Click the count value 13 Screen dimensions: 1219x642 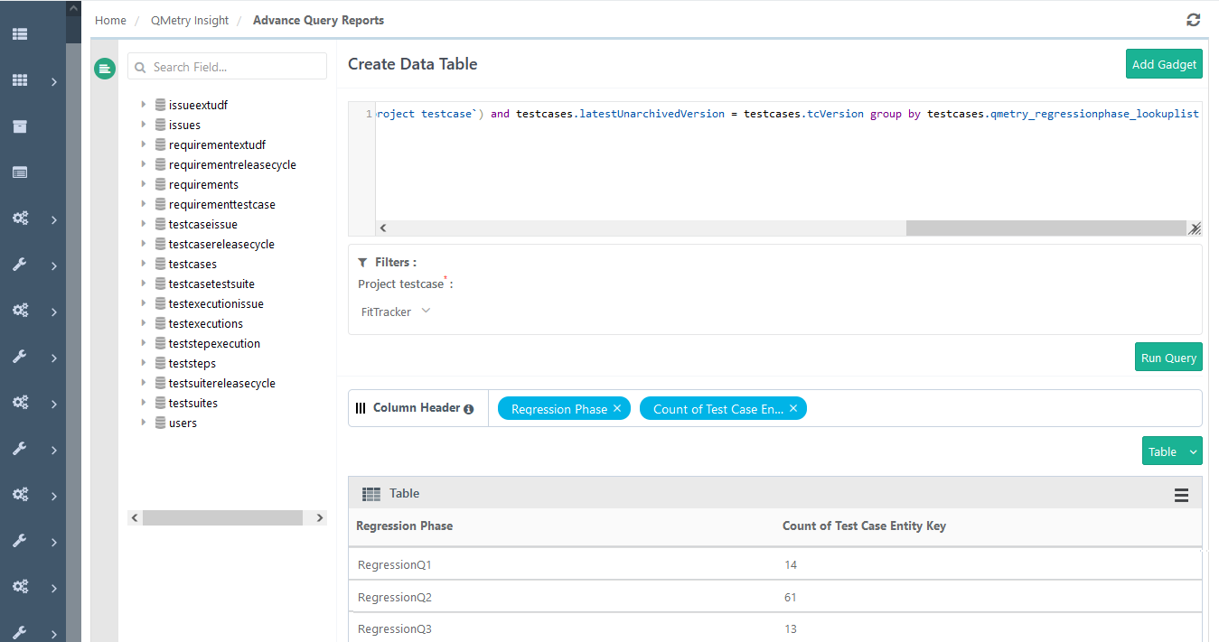click(791, 629)
